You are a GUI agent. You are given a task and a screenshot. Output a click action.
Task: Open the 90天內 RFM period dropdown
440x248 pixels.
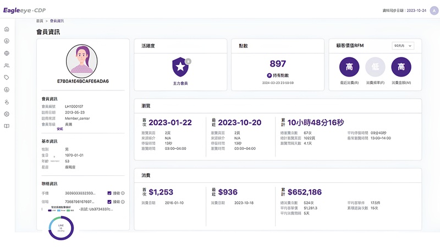pyautogui.click(x=403, y=46)
